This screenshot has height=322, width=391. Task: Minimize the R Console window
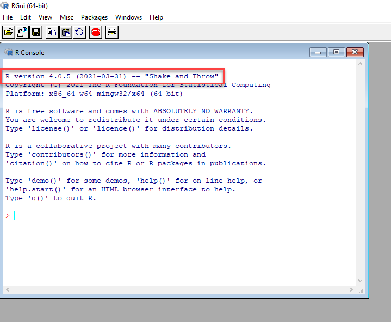[x=318, y=52]
